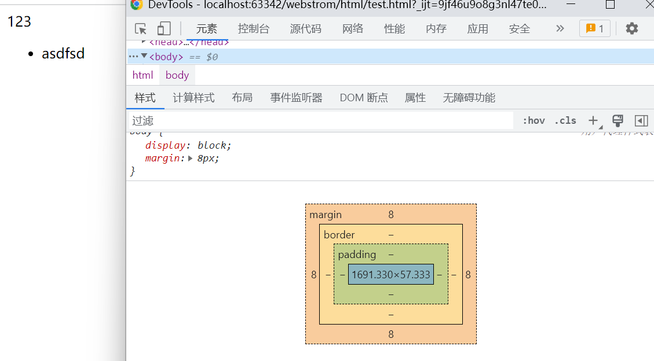Image resolution: width=654 pixels, height=361 pixels.
Task: Toggle the device toolbar icon
Action: coord(165,28)
